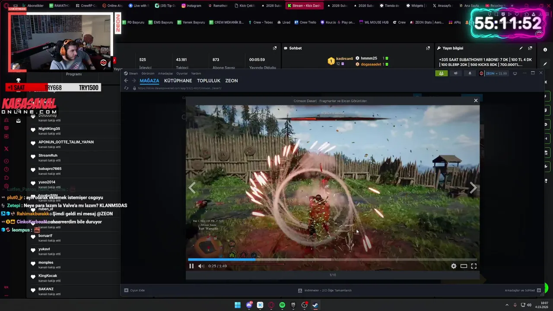Open Epic Games launcher from taskbar
Image resolution: width=553 pixels, height=311 pixels.
pyautogui.click(x=293, y=305)
